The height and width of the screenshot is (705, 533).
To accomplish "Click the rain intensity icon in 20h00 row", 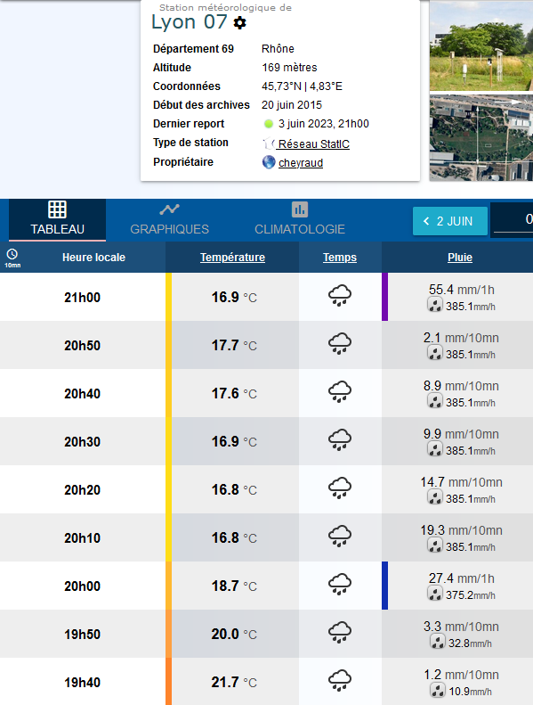I will 434,594.
